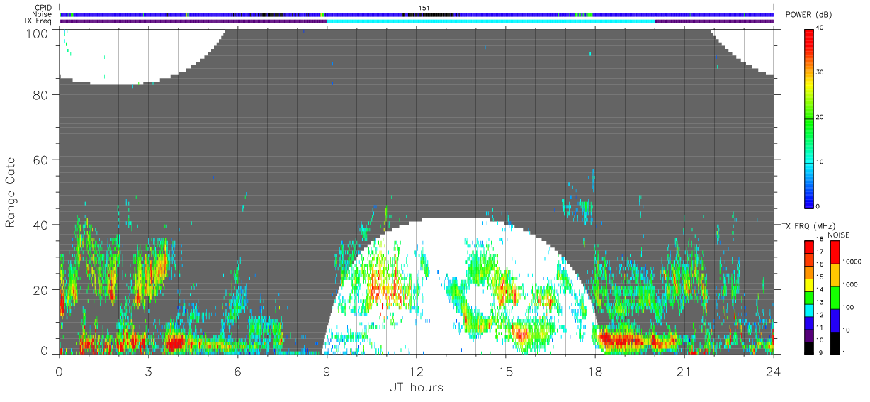Click the 24 tick label on the UT hours axis

click(x=773, y=372)
